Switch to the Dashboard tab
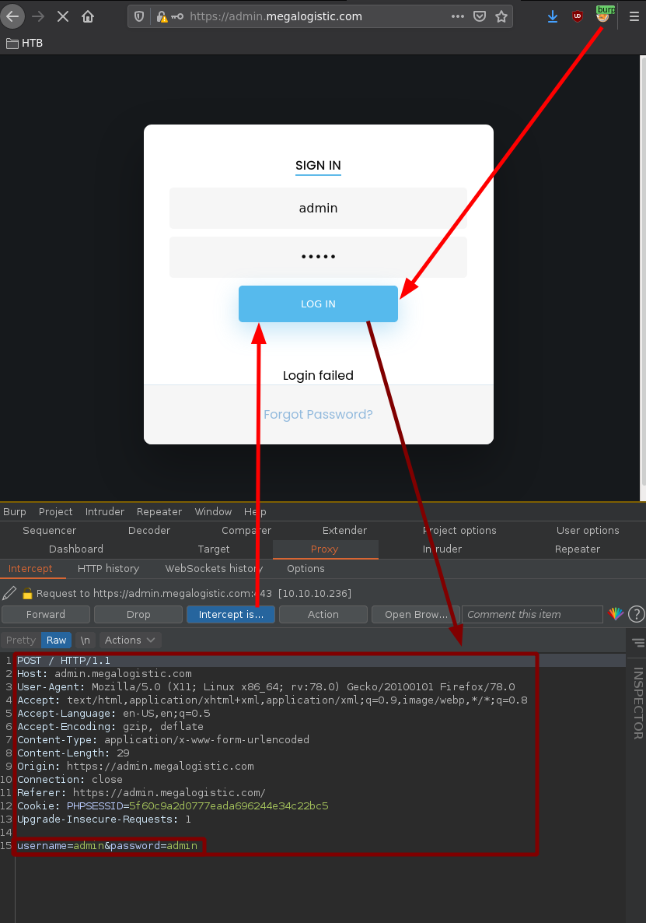The image size is (646, 923). 76,549
